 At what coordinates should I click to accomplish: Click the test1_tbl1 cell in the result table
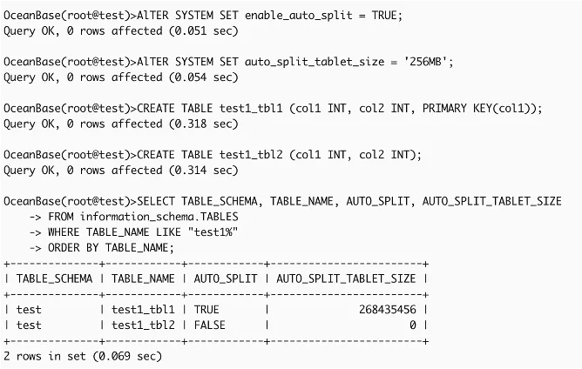(143, 310)
